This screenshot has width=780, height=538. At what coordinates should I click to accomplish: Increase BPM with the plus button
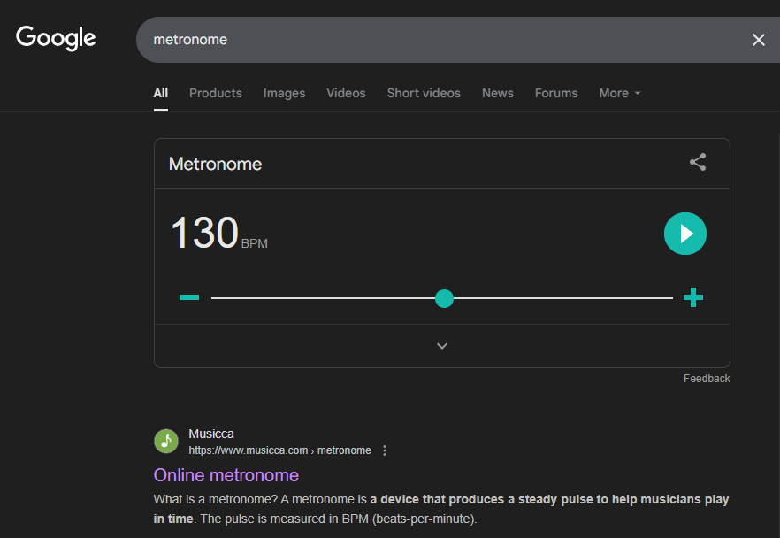[693, 297]
